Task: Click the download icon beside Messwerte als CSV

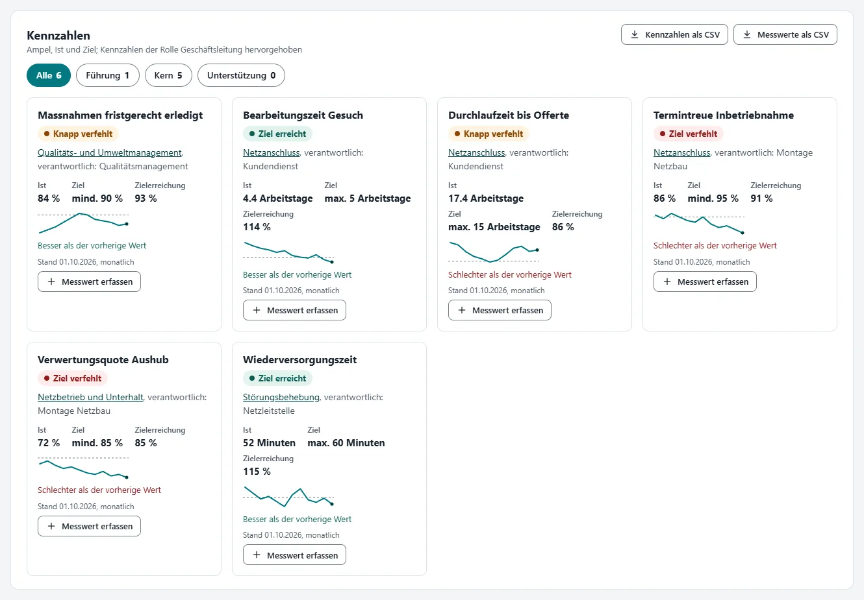Action: 747,35
